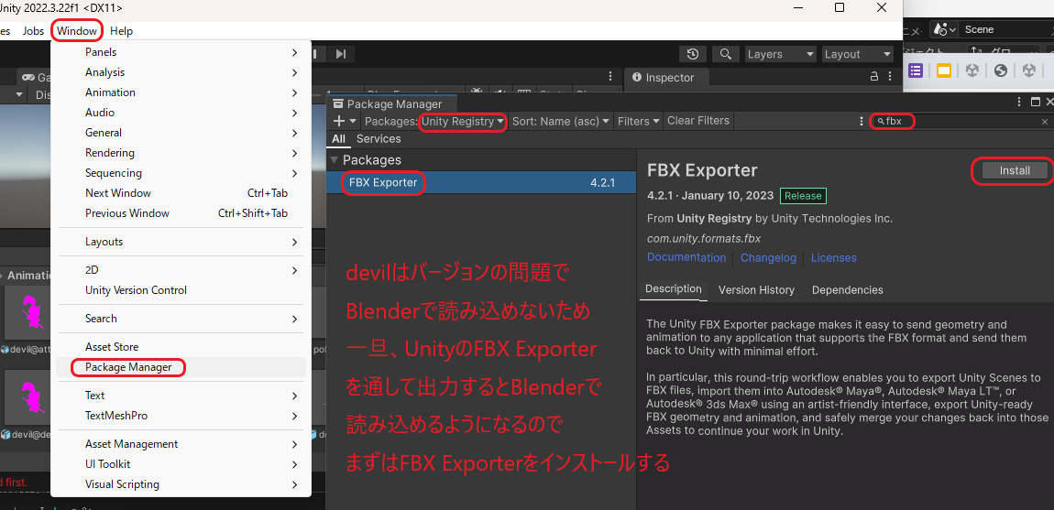Open the Blender scene browse icon dropdown
This screenshot has height=510, width=1054.
944,29
